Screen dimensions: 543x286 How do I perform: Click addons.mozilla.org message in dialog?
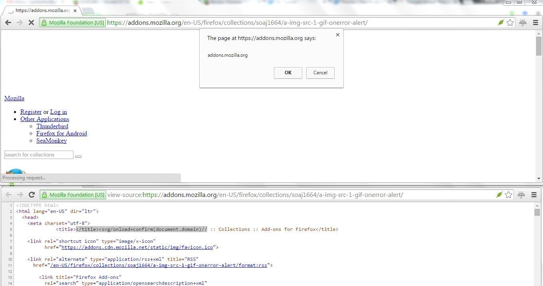pyautogui.click(x=228, y=55)
